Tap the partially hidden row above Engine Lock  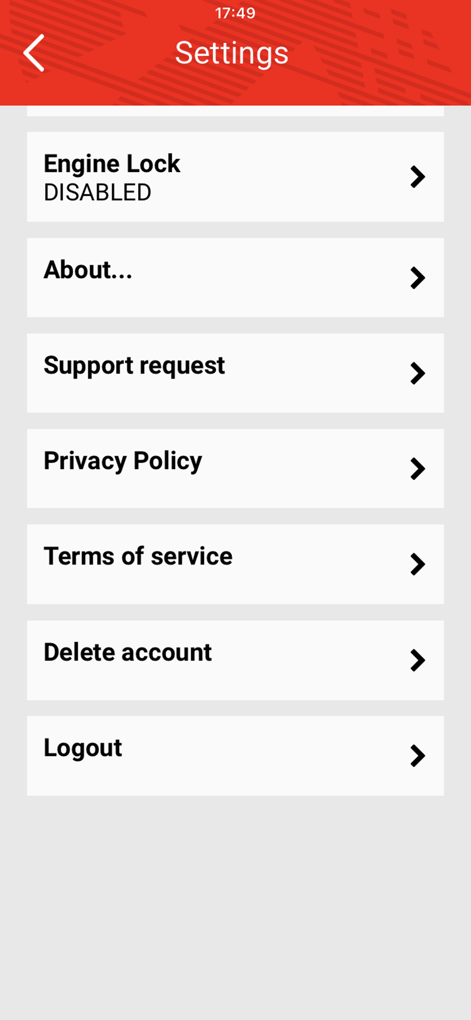pyautogui.click(x=235, y=111)
